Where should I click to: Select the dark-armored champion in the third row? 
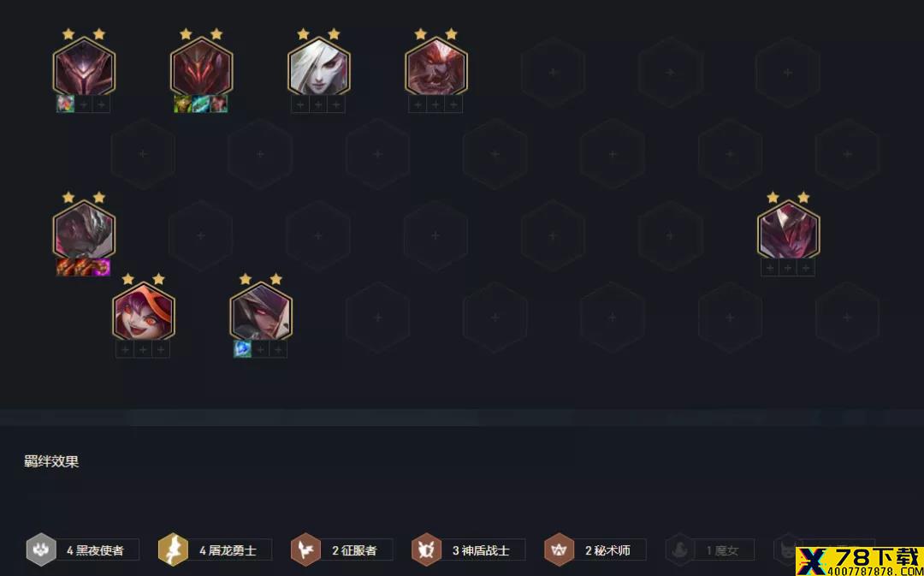tap(84, 229)
